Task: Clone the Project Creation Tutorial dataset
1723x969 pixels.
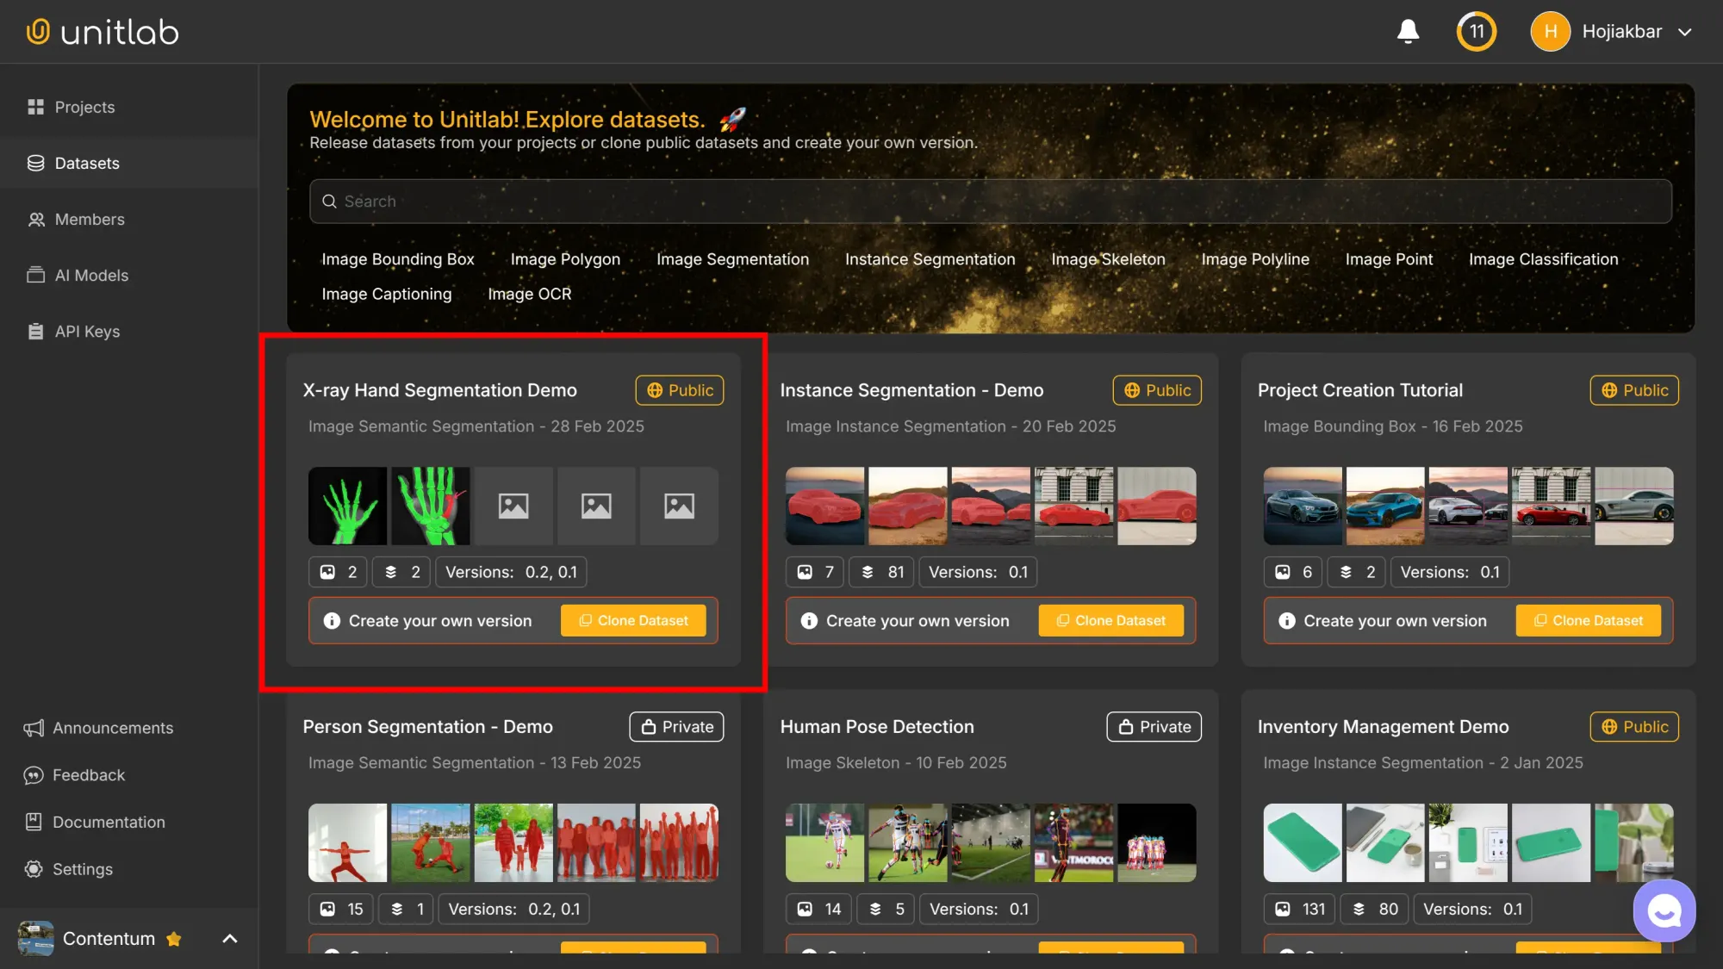Action: (1588, 621)
